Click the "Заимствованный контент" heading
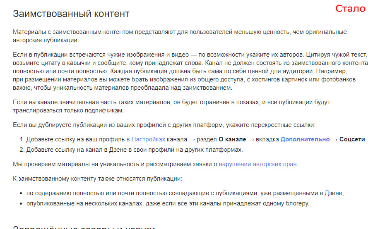 [71, 14]
